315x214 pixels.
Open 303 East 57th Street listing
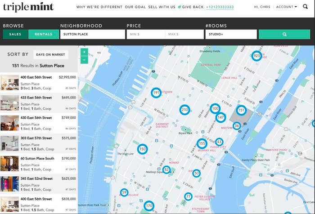coord(39,143)
